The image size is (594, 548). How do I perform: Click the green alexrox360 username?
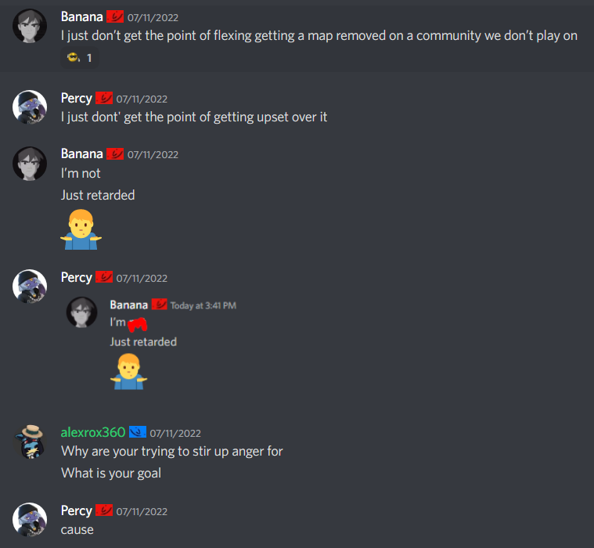93,432
